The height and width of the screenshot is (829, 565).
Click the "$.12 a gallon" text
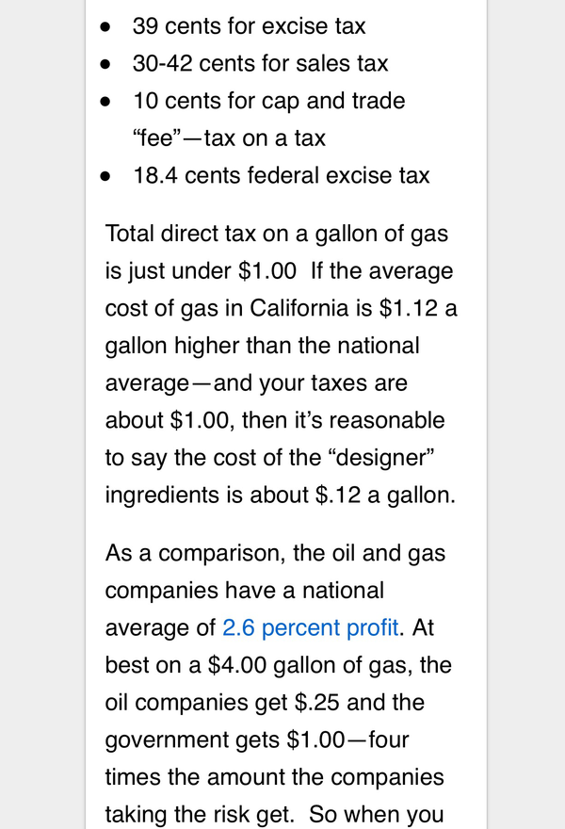click(x=386, y=496)
